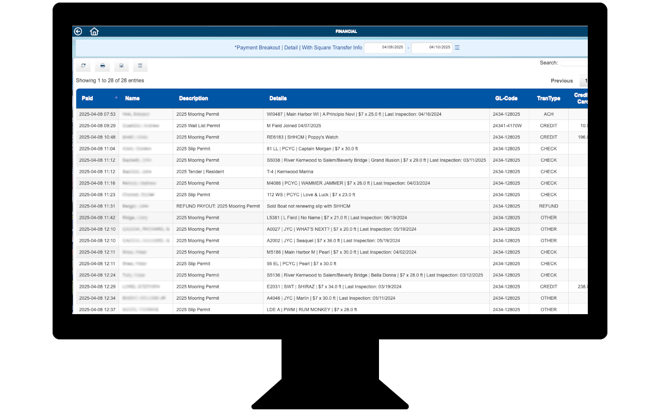Switch to the Detail view
The height and width of the screenshot is (412, 660).
[x=291, y=47]
